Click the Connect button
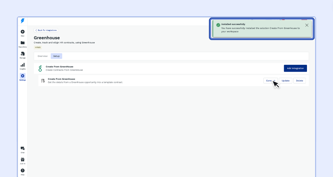Screen dimensions: 333x177 271,81
